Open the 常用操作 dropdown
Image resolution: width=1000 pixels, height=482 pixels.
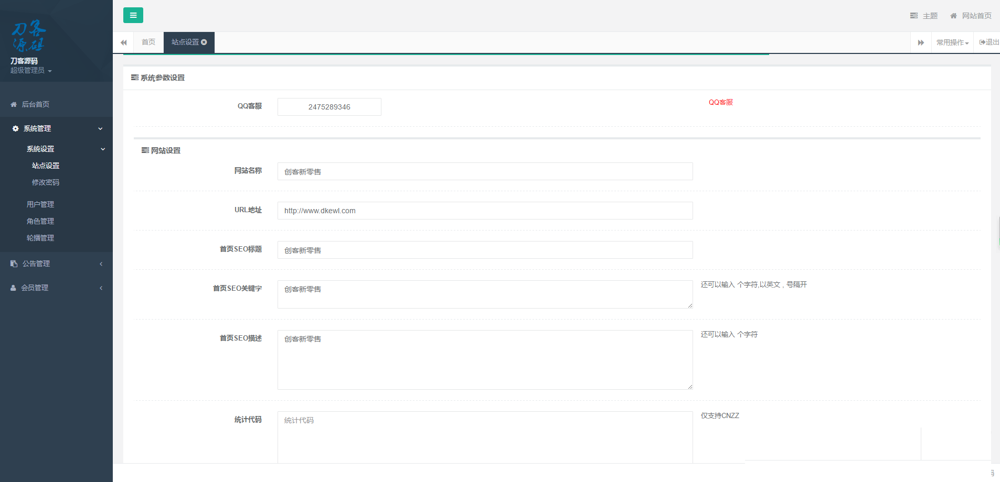click(952, 42)
